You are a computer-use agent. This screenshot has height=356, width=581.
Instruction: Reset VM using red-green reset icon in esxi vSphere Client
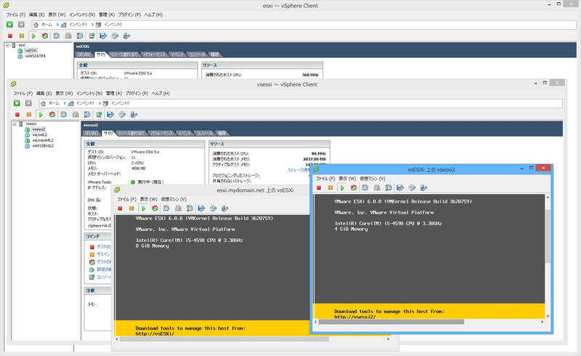(45, 36)
